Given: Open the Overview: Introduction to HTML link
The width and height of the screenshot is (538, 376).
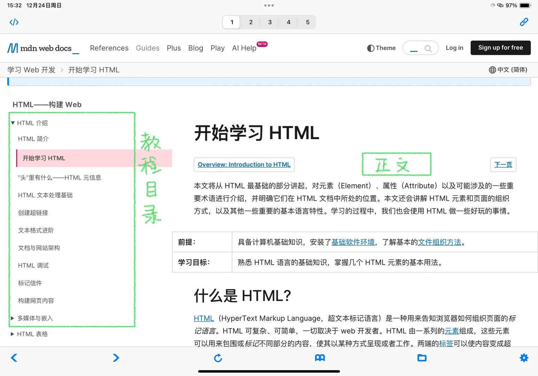Looking at the screenshot, I should [x=244, y=165].
